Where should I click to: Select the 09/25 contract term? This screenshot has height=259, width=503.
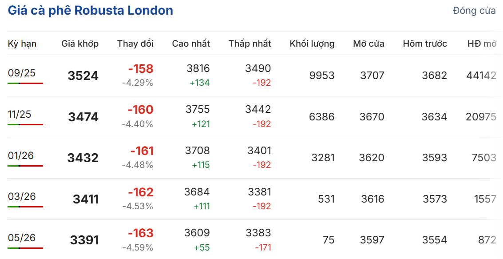pos(21,73)
